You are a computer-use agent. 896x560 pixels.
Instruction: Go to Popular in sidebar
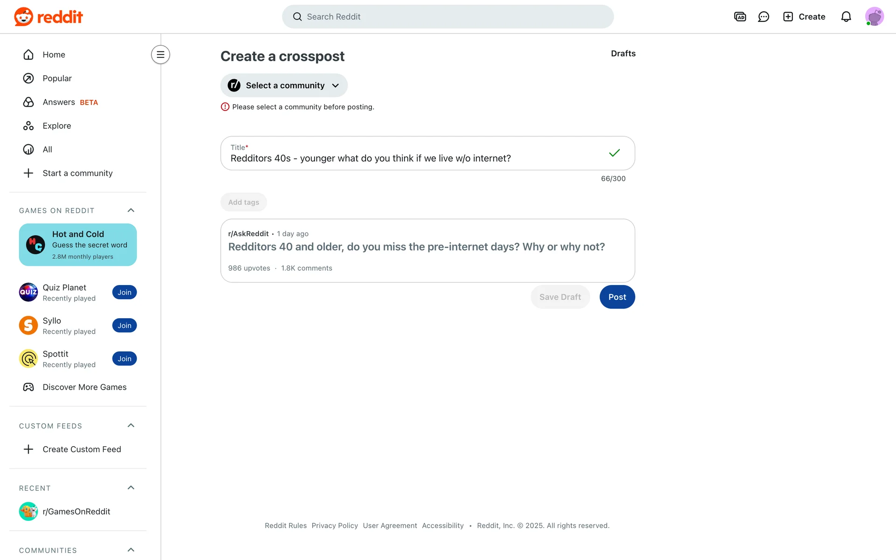pyautogui.click(x=57, y=78)
